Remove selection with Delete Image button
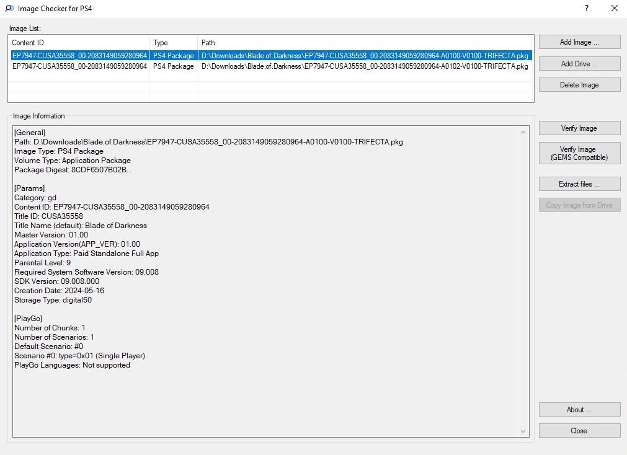Viewport: 627px width, 455px height. pos(579,85)
